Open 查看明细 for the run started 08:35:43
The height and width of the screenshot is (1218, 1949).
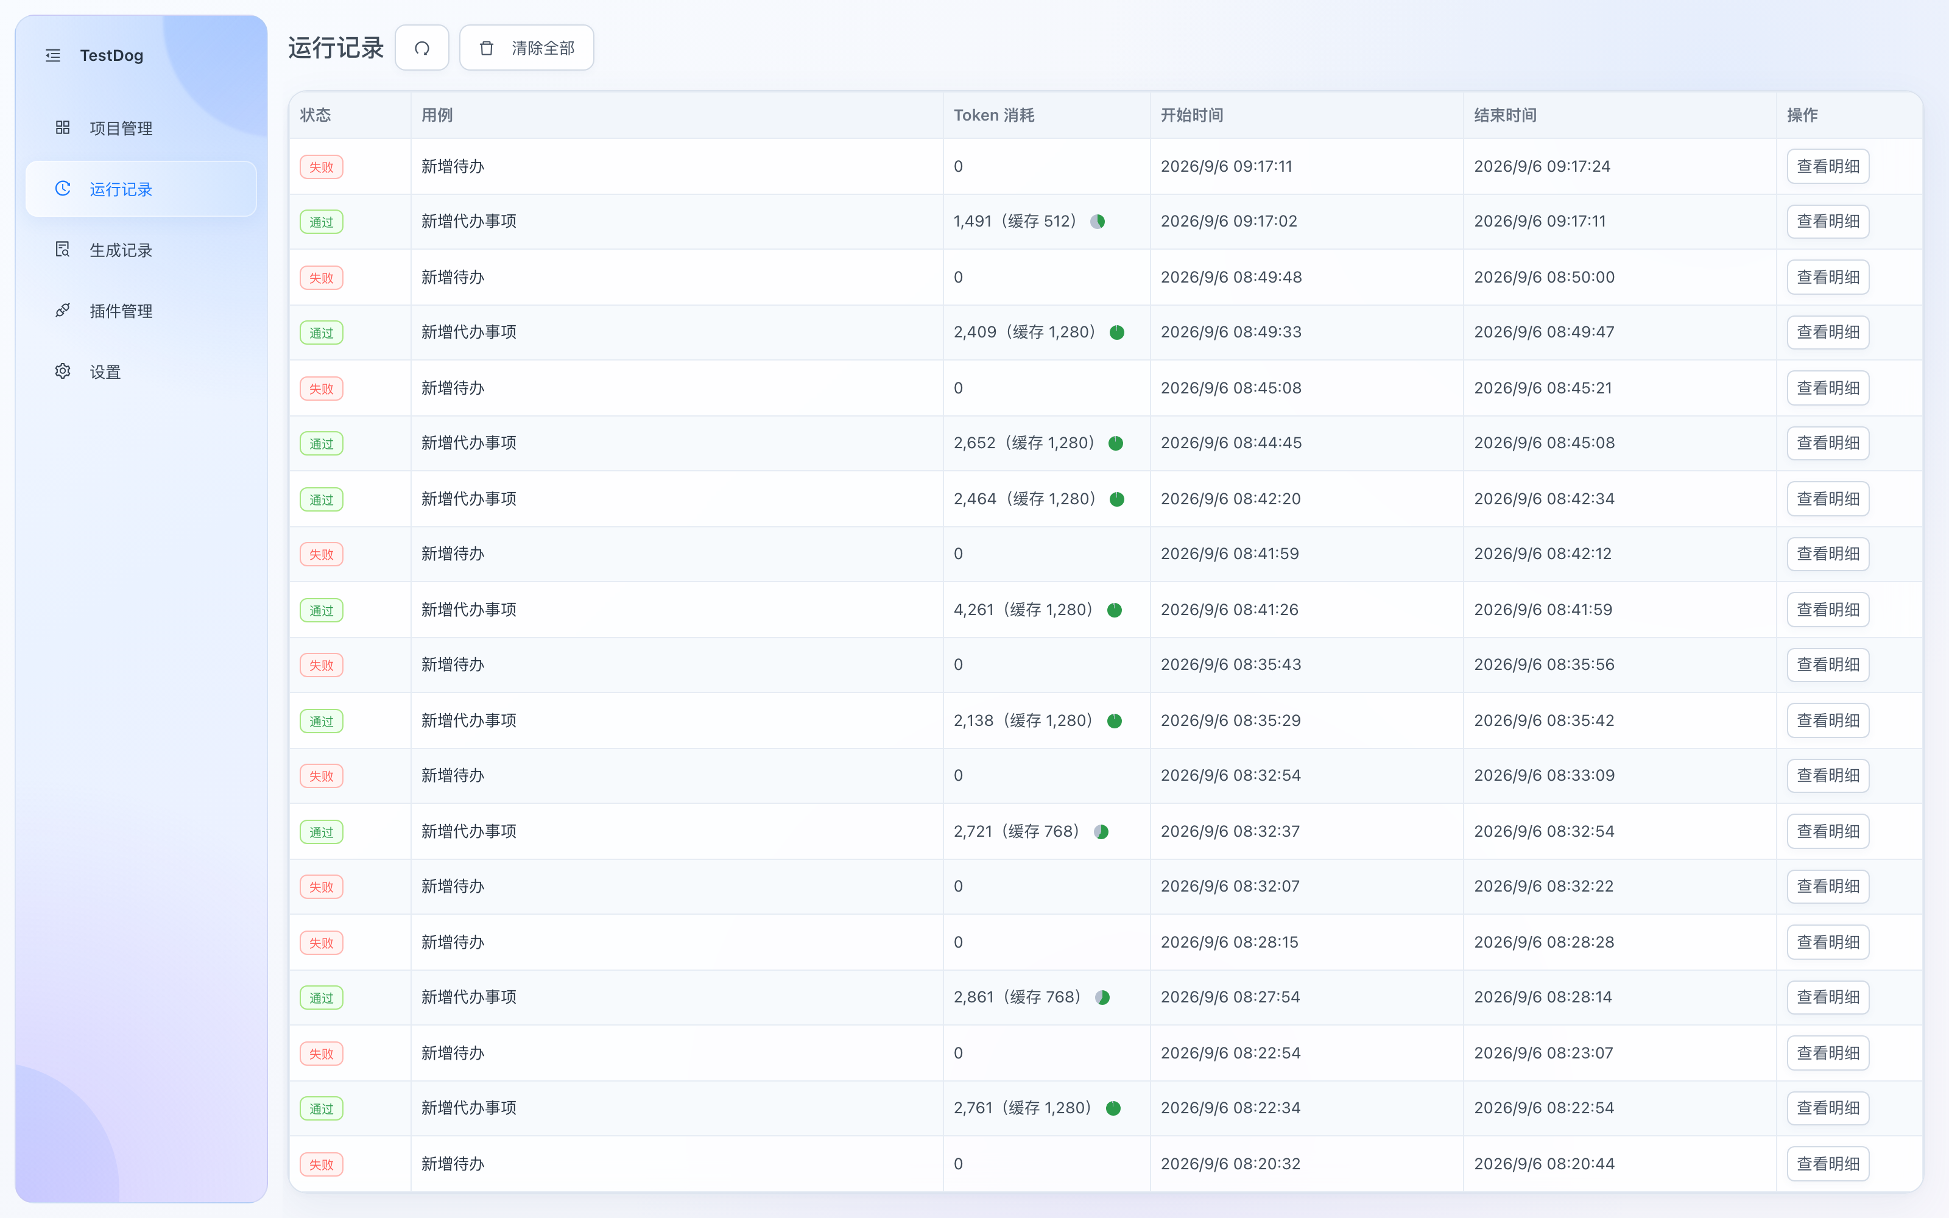(1828, 666)
